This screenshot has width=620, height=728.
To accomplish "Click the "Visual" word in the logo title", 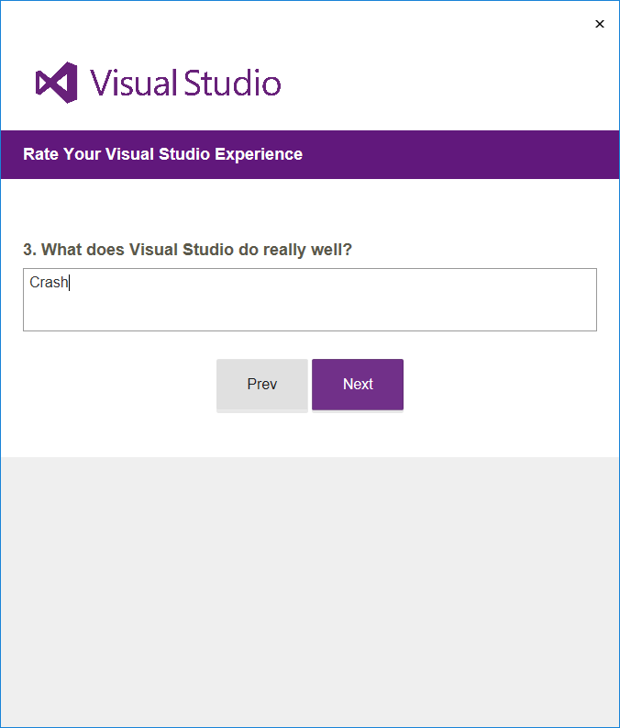I will (x=133, y=83).
